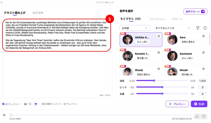Open the コレクション tab

(x=157, y=19)
